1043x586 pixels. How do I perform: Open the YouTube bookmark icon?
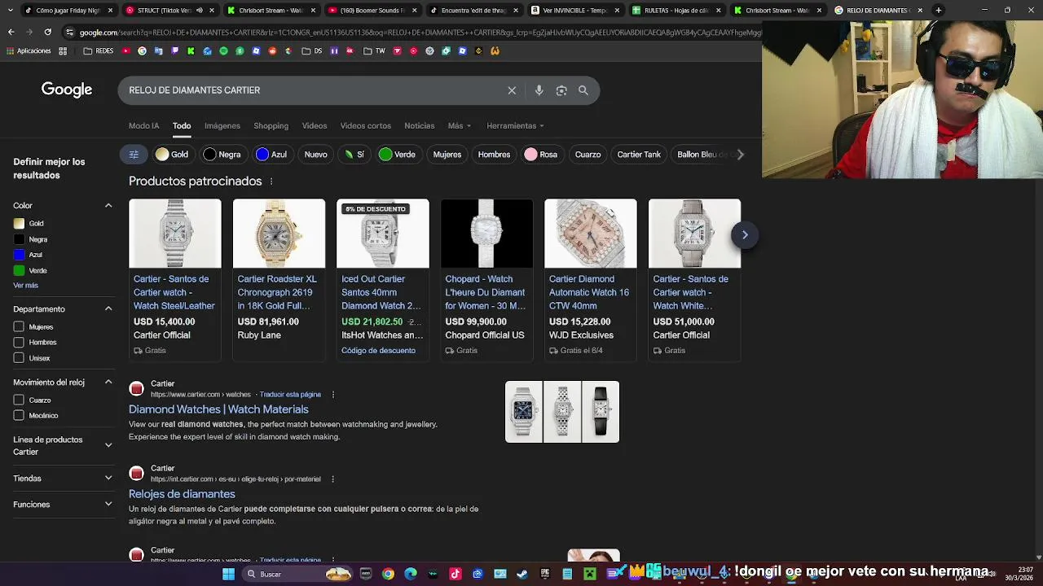coord(126,50)
